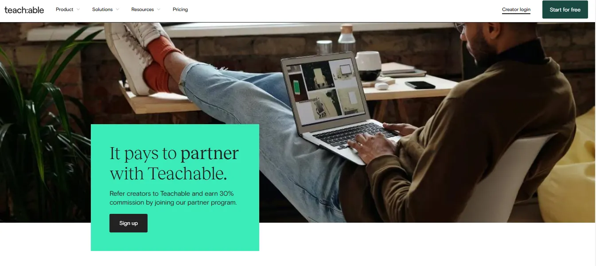This screenshot has height=266, width=596.
Task: Click the 30% commission description text
Action: [173, 198]
